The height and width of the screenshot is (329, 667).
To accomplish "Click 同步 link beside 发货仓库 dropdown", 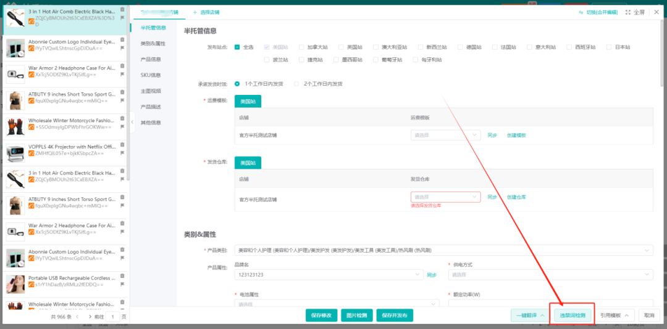I will tap(492, 197).
